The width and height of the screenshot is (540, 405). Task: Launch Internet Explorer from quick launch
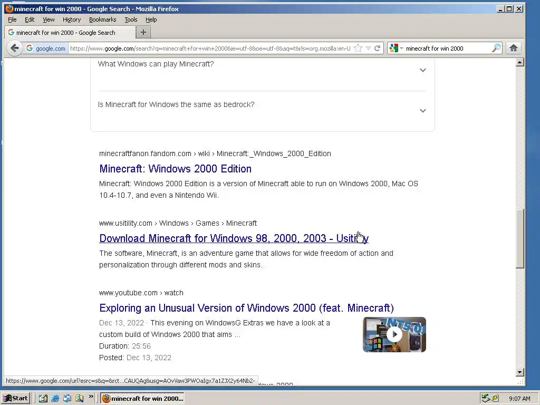click(x=55, y=399)
